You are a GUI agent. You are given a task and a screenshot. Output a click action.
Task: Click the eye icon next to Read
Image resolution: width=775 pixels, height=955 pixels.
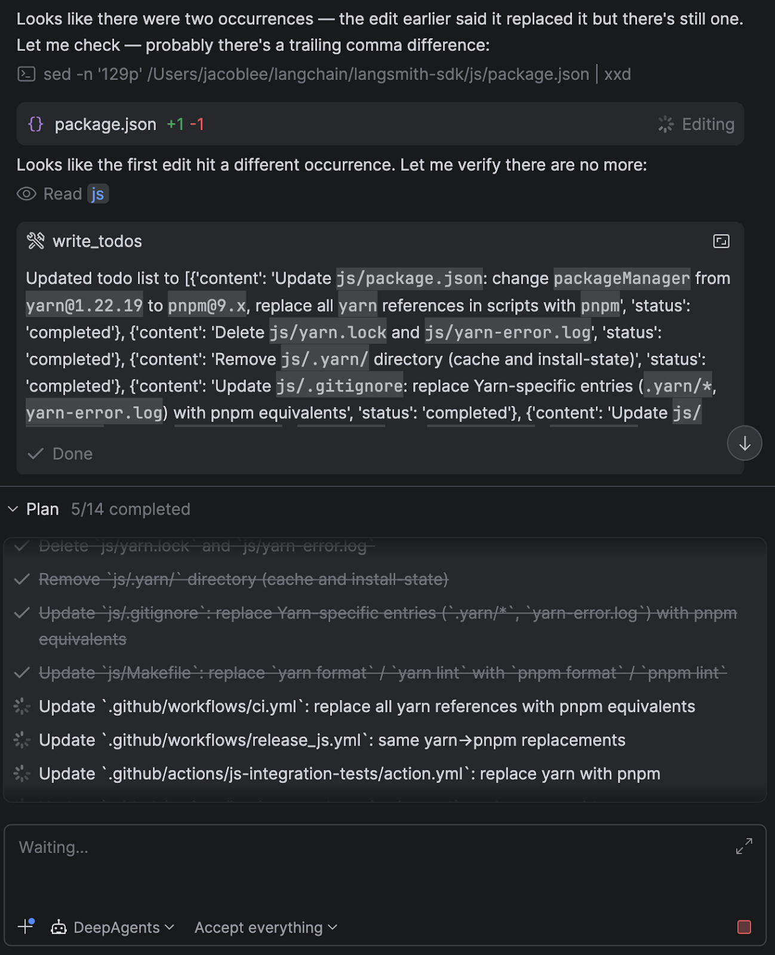click(26, 194)
